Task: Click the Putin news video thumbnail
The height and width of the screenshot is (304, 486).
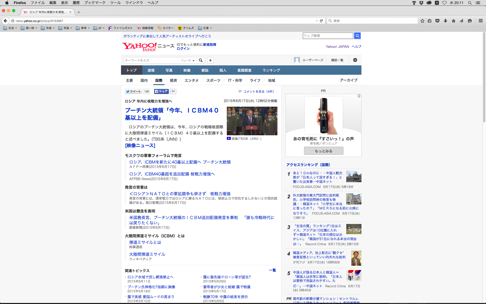Action: pos(252,121)
